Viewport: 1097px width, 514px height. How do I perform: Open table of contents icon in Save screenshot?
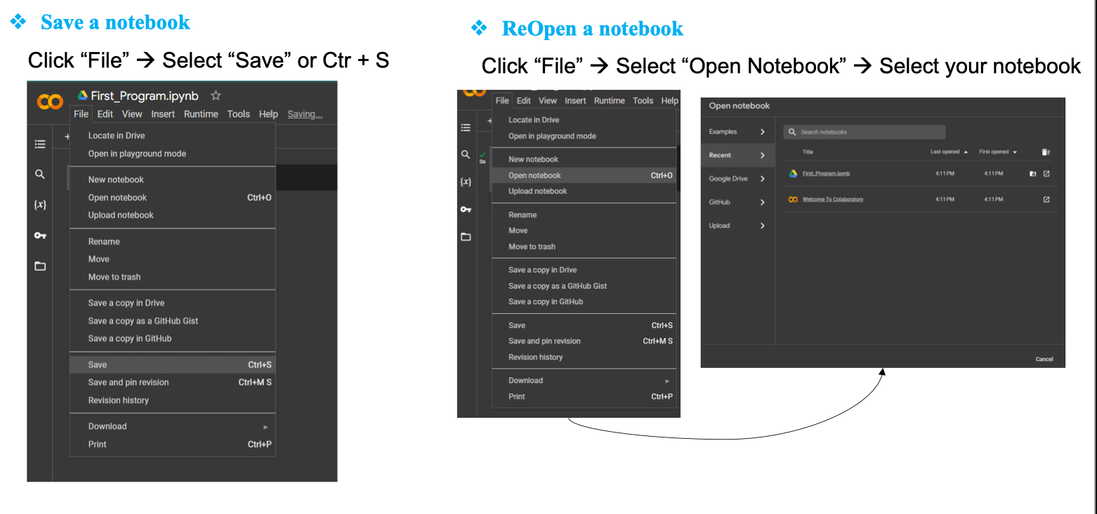coord(40,144)
